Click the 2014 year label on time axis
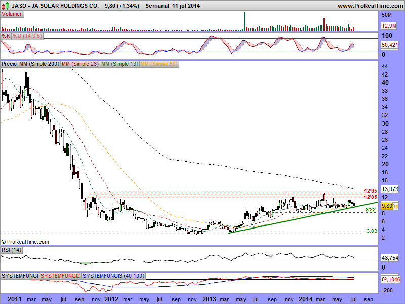The width and height of the screenshot is (405, 304). tap(306, 299)
